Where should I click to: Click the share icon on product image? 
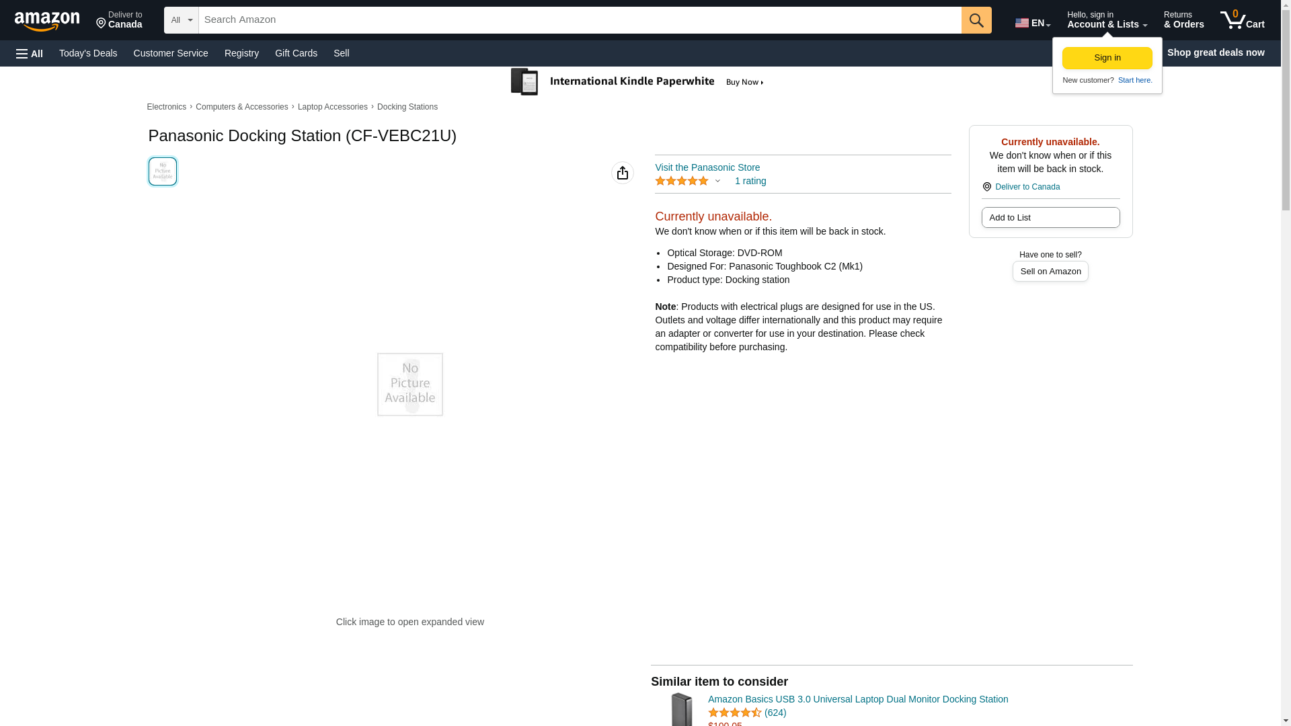pos(622,173)
